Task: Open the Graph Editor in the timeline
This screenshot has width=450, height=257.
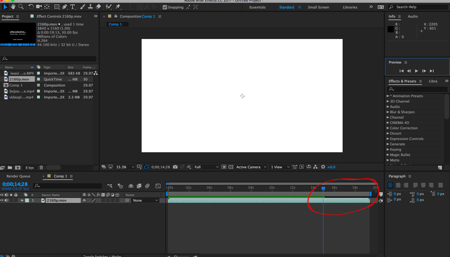Action: point(158,186)
